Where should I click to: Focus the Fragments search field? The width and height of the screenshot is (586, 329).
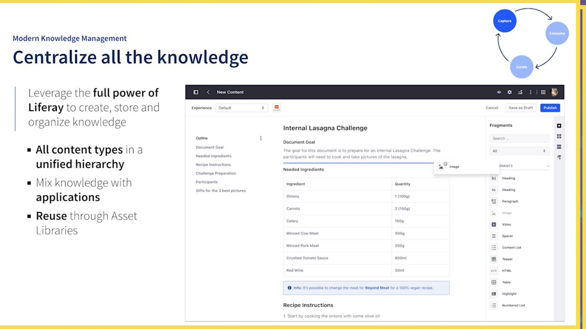point(519,138)
